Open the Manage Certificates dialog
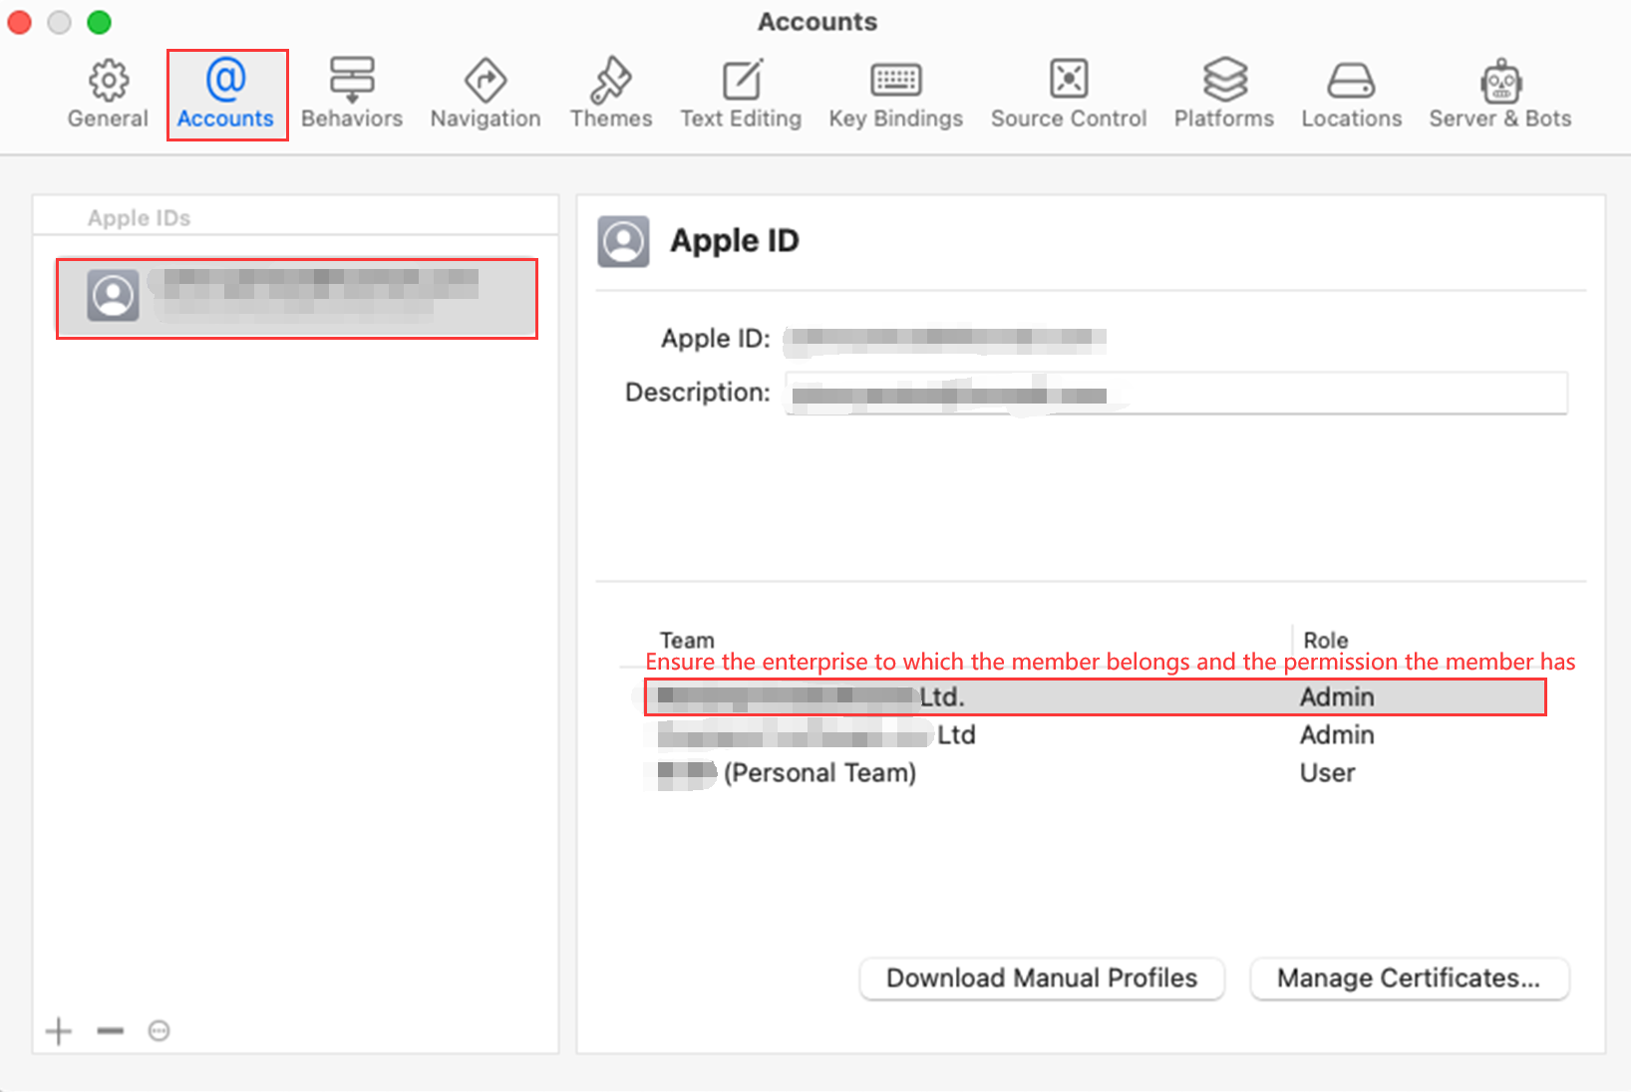This screenshot has height=1092, width=1631. pyautogui.click(x=1409, y=977)
